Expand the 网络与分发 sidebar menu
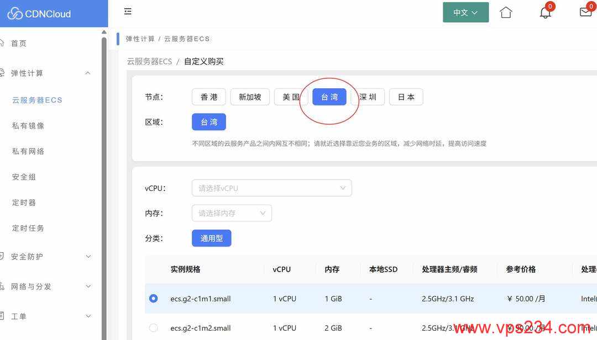The image size is (597, 340). (46, 286)
